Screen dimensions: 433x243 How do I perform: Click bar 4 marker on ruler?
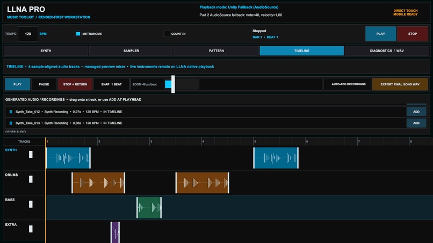[x=203, y=142]
